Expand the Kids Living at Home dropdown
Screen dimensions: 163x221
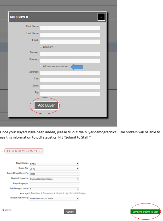54,189
